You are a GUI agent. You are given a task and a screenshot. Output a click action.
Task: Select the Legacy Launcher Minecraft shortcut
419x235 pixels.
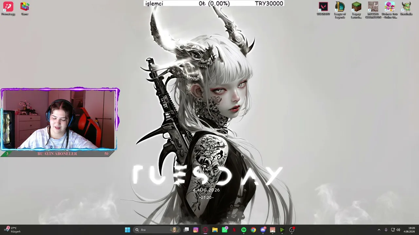coord(356,10)
